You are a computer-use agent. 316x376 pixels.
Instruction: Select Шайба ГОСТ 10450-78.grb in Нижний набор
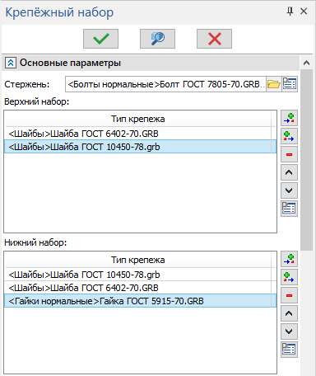(140, 275)
